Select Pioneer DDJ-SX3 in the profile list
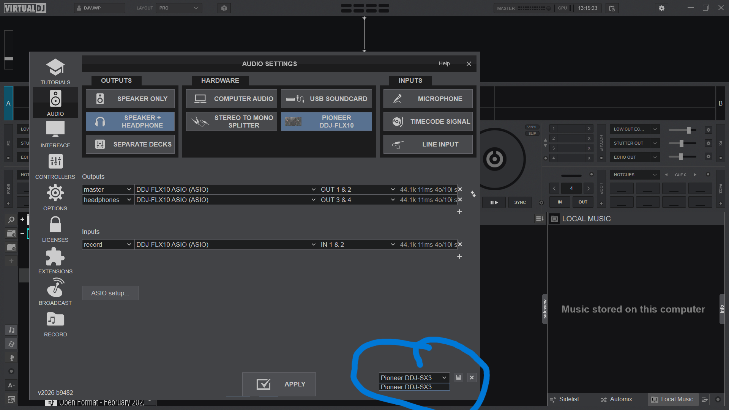 click(x=414, y=387)
